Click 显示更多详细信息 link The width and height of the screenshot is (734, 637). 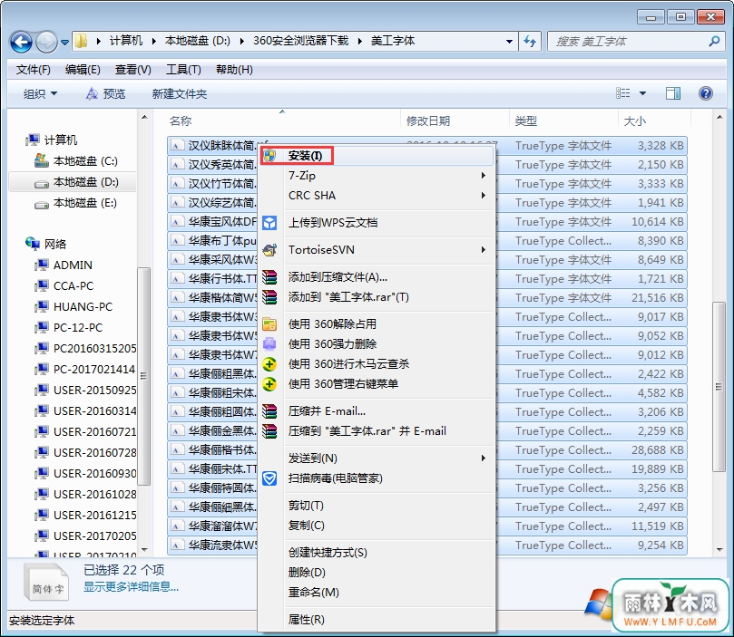coord(131,586)
